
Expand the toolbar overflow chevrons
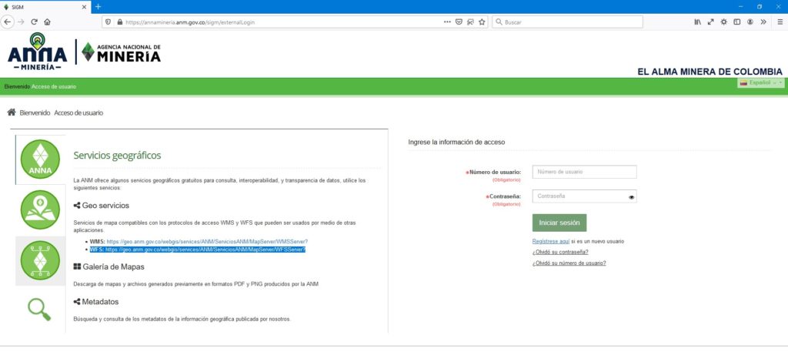[x=763, y=22]
